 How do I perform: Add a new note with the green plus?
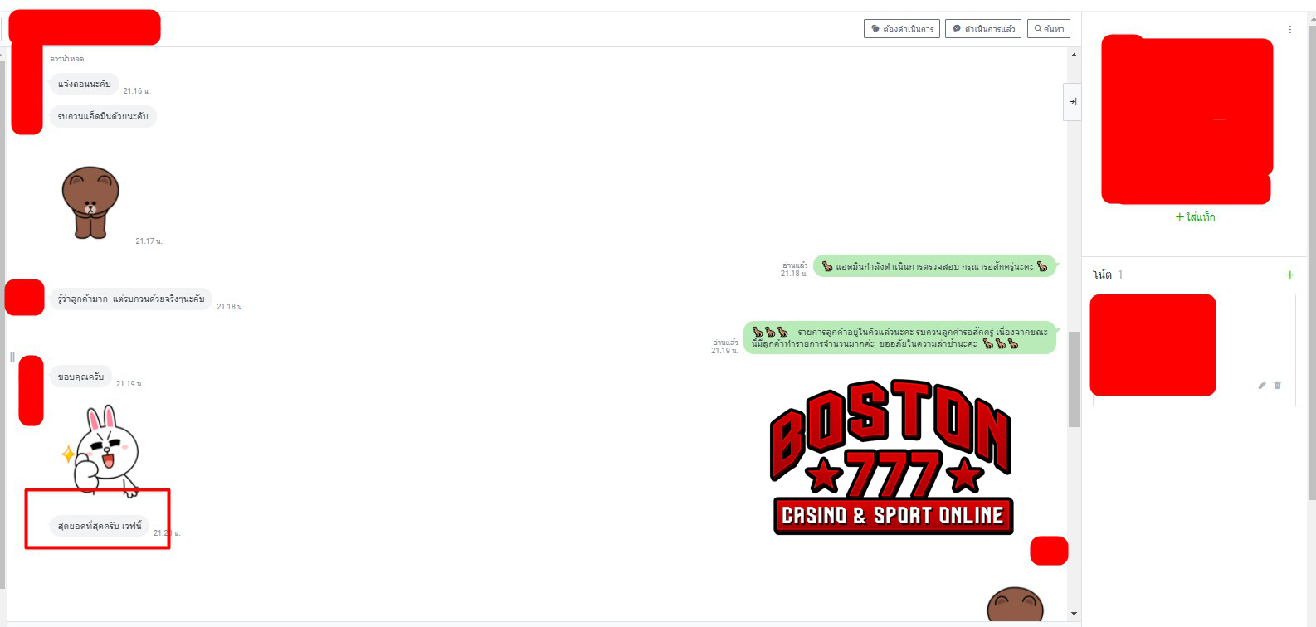1289,275
